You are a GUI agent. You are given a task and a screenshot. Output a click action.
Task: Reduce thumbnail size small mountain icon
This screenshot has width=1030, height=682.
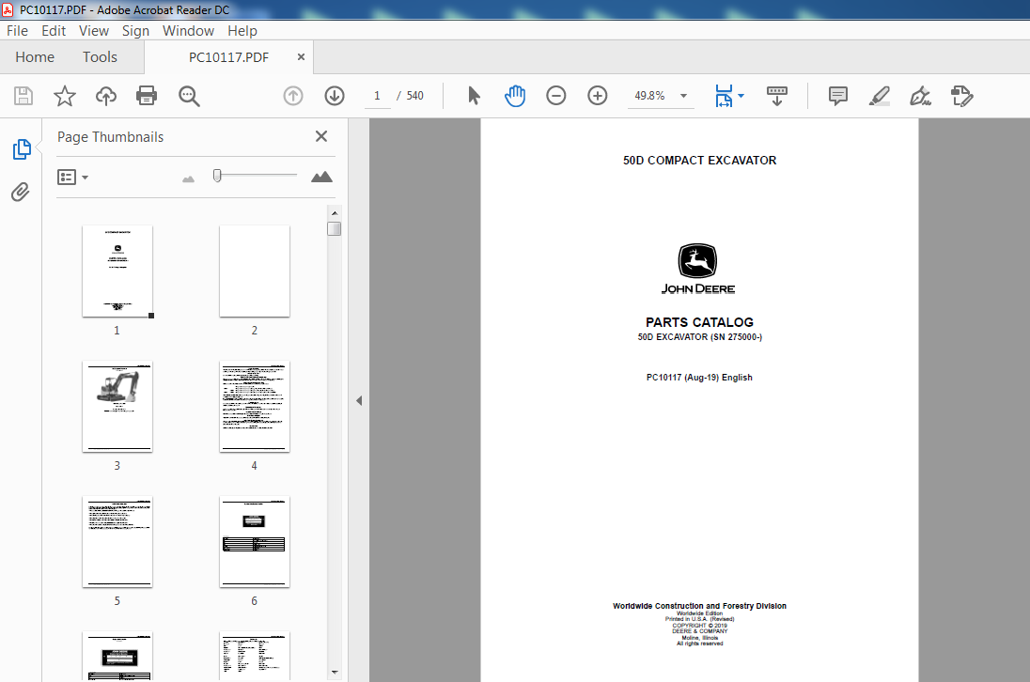[189, 178]
